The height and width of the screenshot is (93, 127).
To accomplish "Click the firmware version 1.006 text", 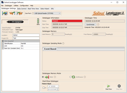I will click(x=17, y=32).
